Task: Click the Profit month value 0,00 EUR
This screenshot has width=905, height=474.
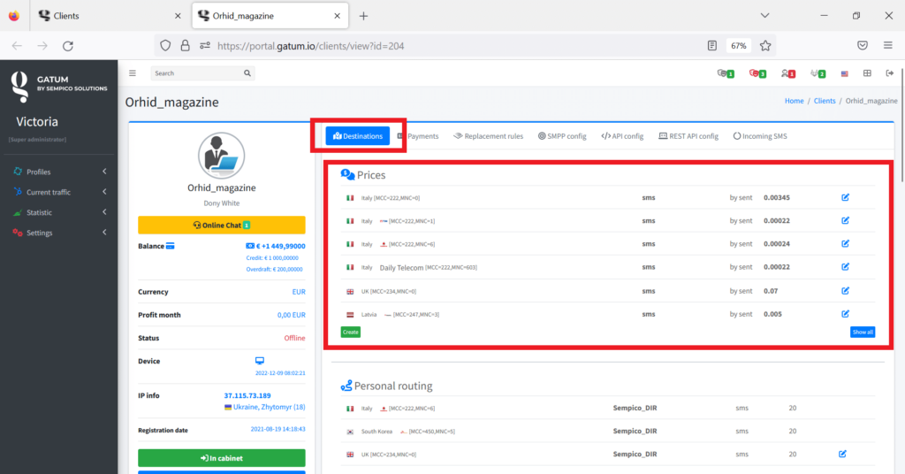Action: click(x=291, y=315)
